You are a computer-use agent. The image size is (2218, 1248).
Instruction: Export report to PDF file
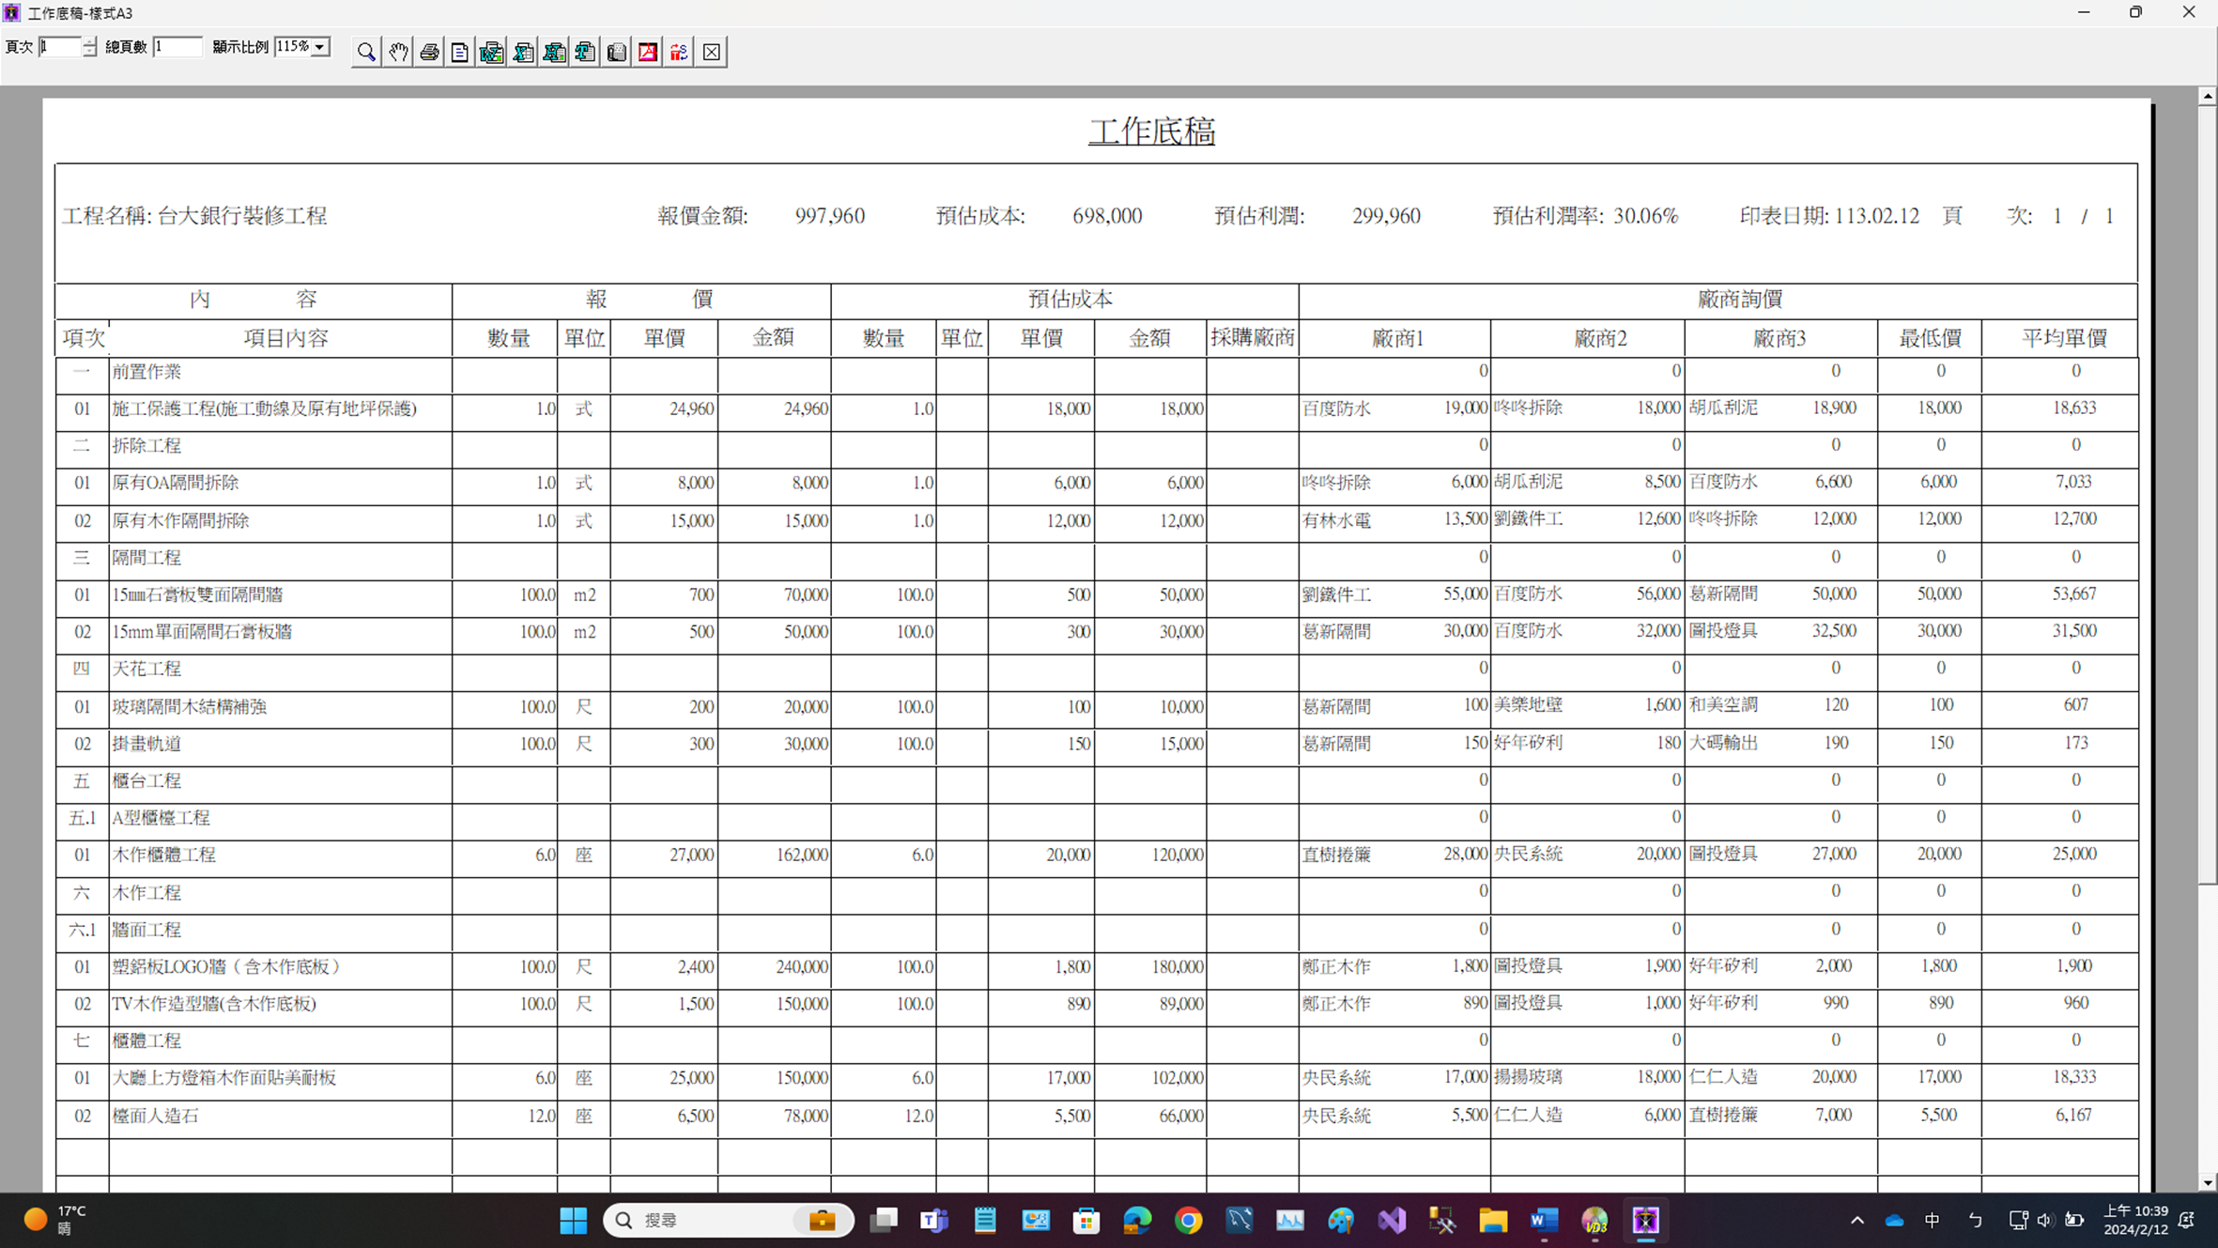pyautogui.click(x=648, y=52)
